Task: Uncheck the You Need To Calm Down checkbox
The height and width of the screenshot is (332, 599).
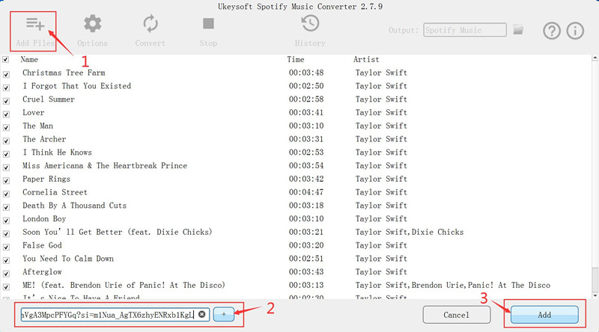Action: click(x=6, y=260)
